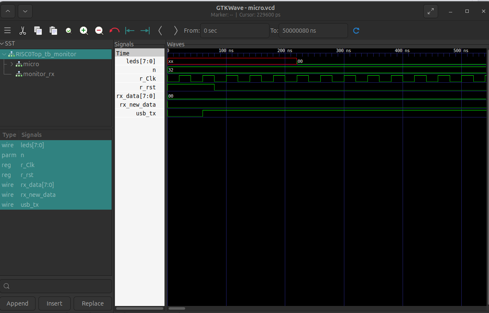Click the Insert button

coord(54,303)
